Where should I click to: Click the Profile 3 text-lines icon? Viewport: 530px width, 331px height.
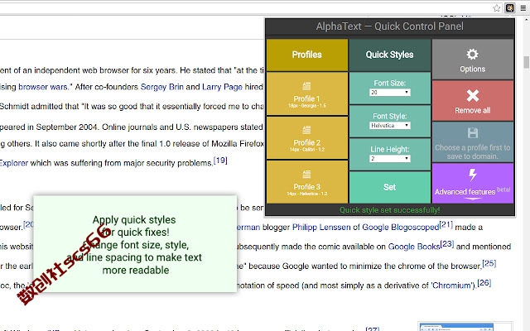coord(306,174)
